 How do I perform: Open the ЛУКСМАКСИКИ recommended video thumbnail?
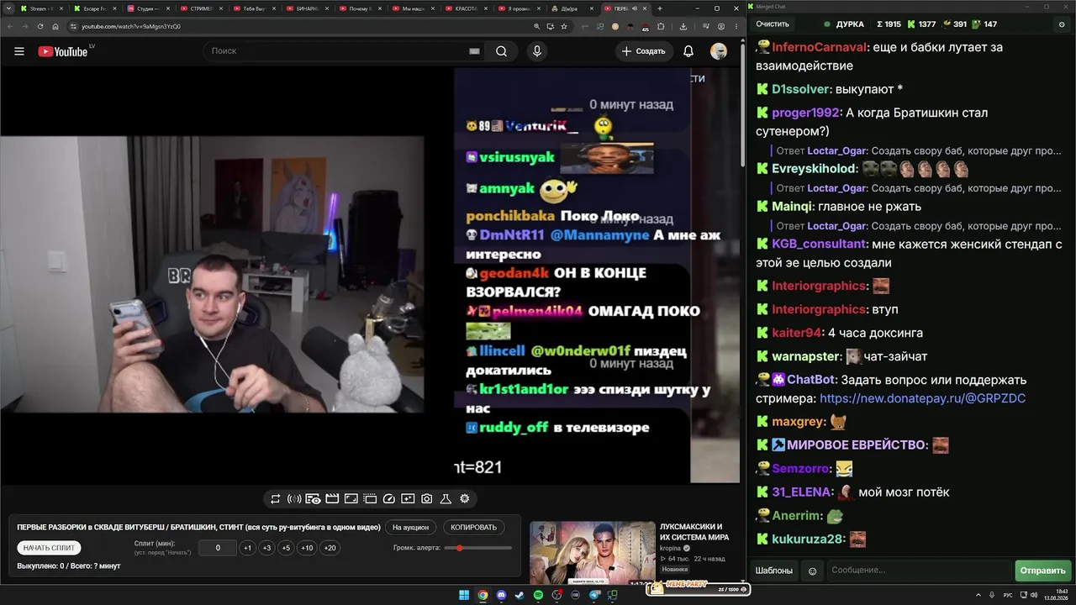[x=592, y=552]
